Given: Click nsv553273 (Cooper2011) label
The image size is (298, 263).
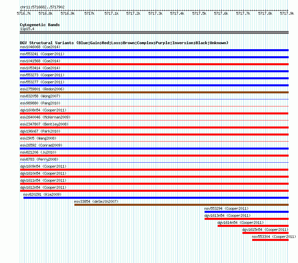Looking at the screenshot, I should pyautogui.click(x=42, y=75).
